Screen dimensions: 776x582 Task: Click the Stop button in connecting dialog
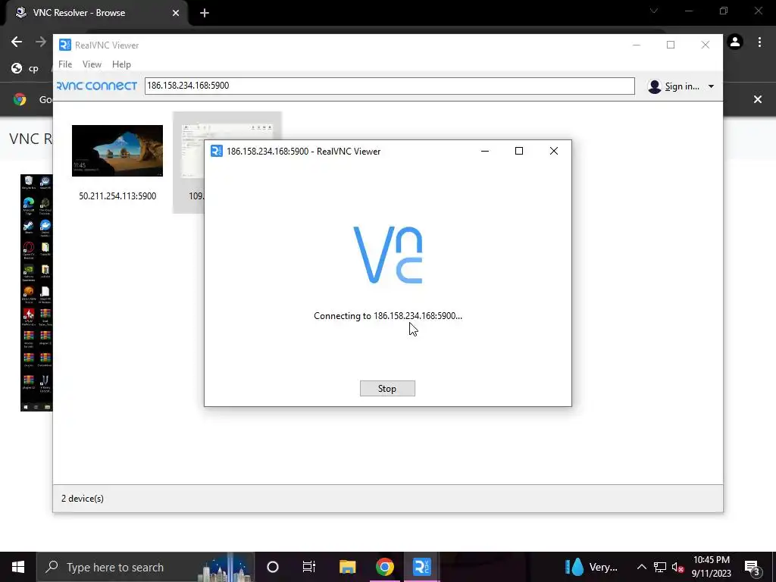tap(387, 389)
